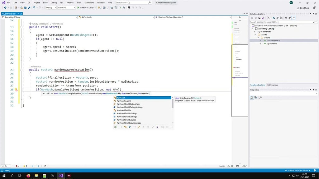Click the Show All Files icon in Solution Explorer
The width and height of the screenshot is (319, 179).
(281, 18)
